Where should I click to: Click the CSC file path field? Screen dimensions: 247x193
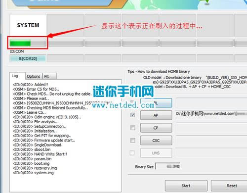point(211,141)
